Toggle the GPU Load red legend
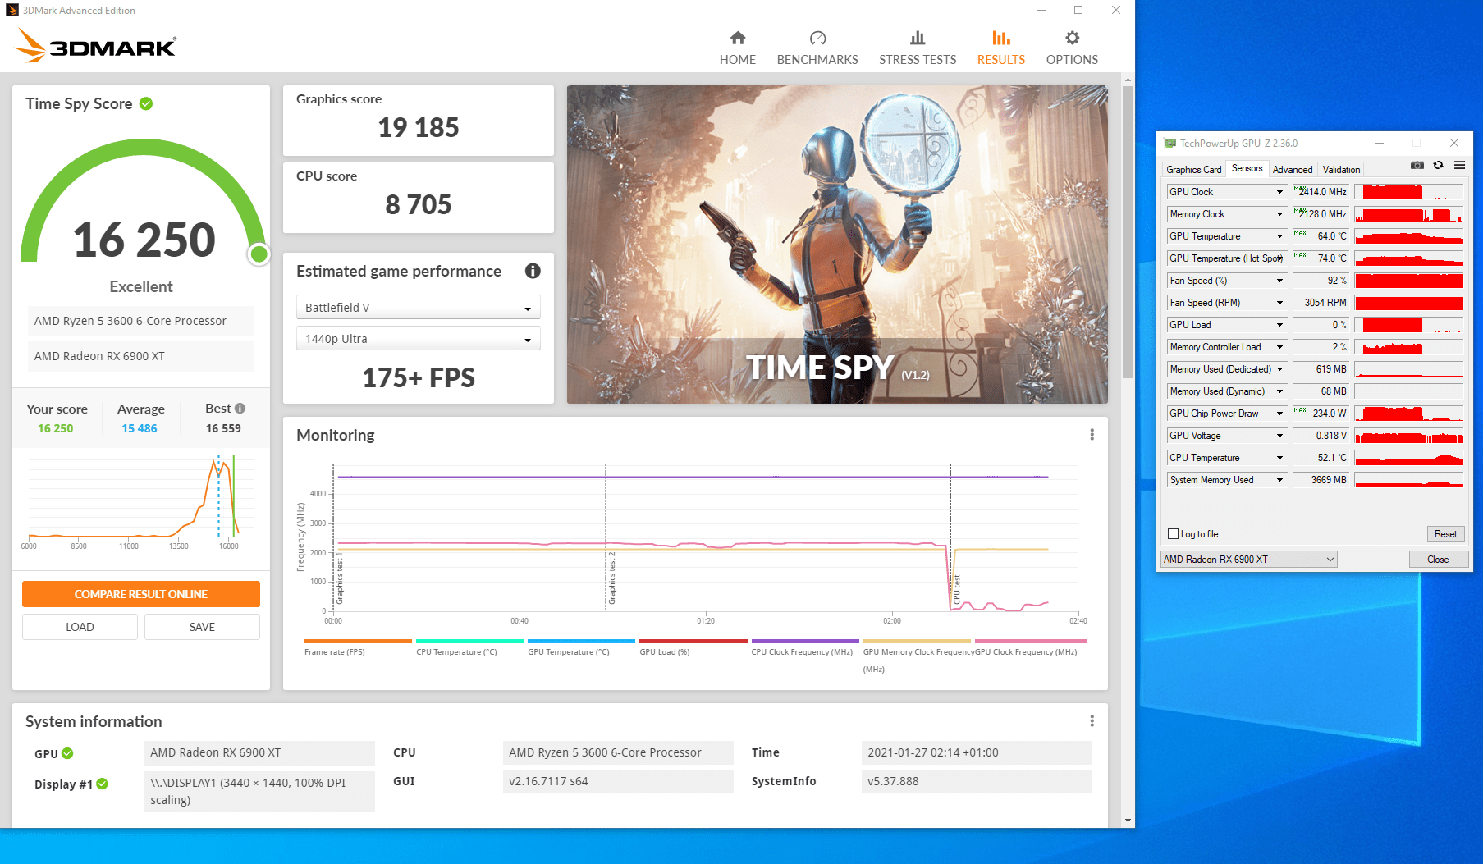 [x=693, y=647]
